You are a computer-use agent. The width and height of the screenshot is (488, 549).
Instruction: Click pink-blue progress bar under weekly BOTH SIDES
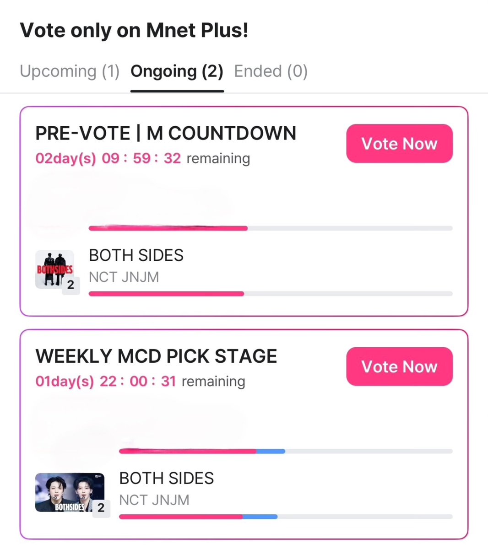(x=286, y=517)
